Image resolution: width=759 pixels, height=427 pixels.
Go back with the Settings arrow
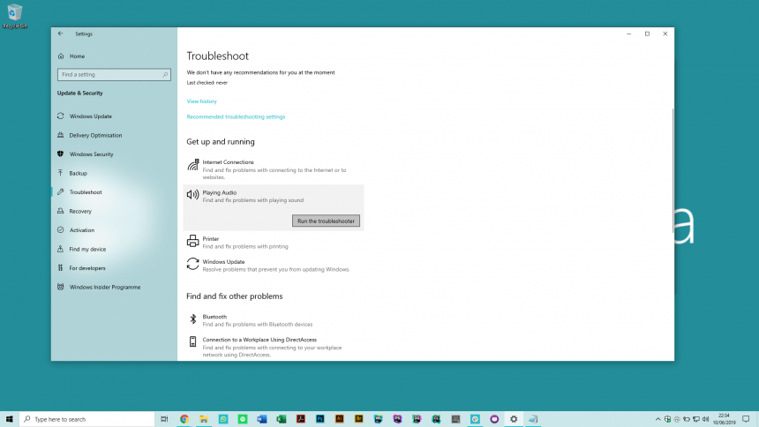pyautogui.click(x=61, y=34)
